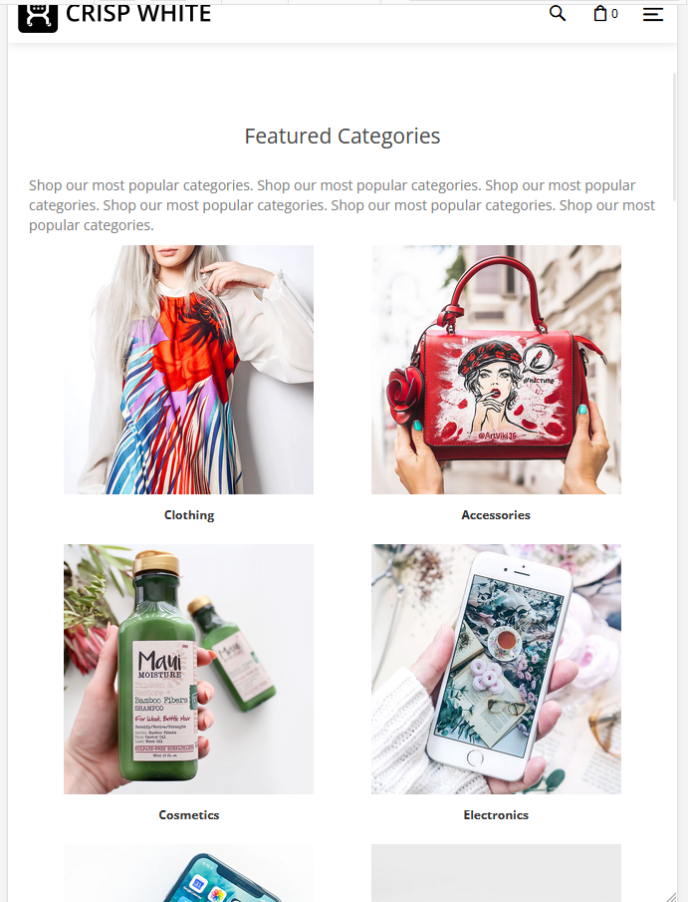Select the red handbag Accessories image
Viewport: 688px width, 902px height.
(x=496, y=370)
